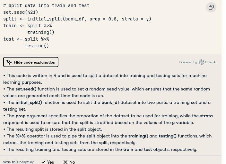Click bold 'initial_split()' in the explanation

click(x=29, y=102)
